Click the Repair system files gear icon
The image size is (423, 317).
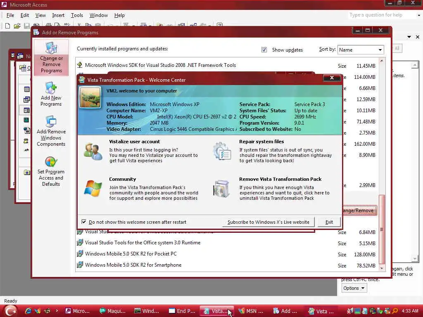(222, 151)
